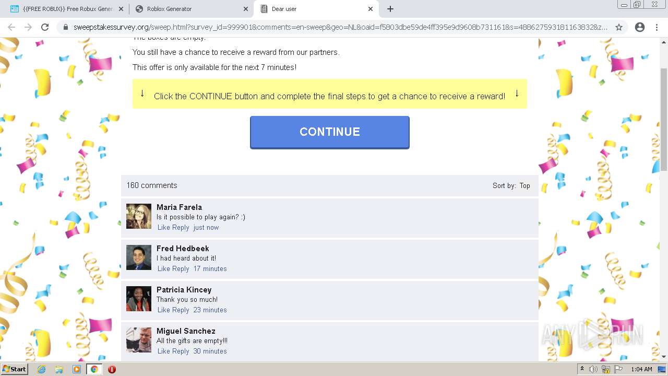The height and width of the screenshot is (376, 668).
Task: Select the Dear user tab
Action: [x=316, y=9]
